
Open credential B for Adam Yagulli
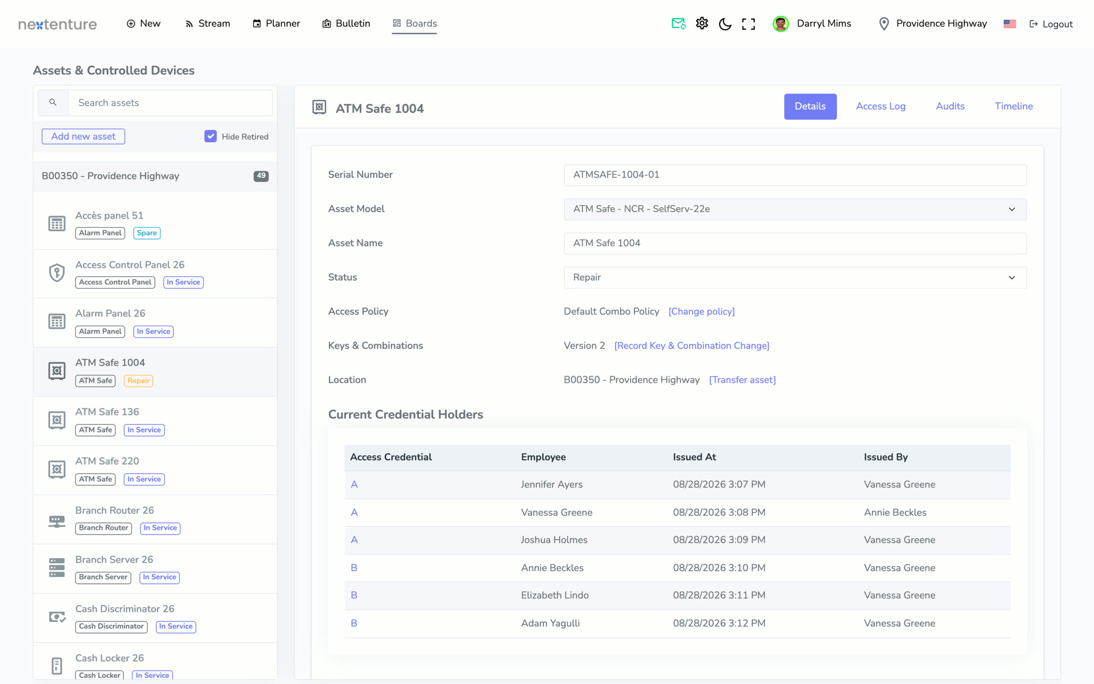click(x=354, y=623)
